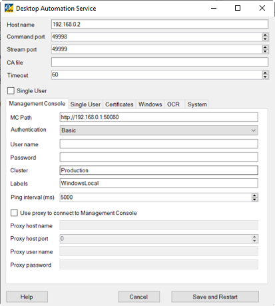Image resolution: width=275 pixels, height=306 pixels.
Task: Select the CA file text field
Action: point(160,62)
